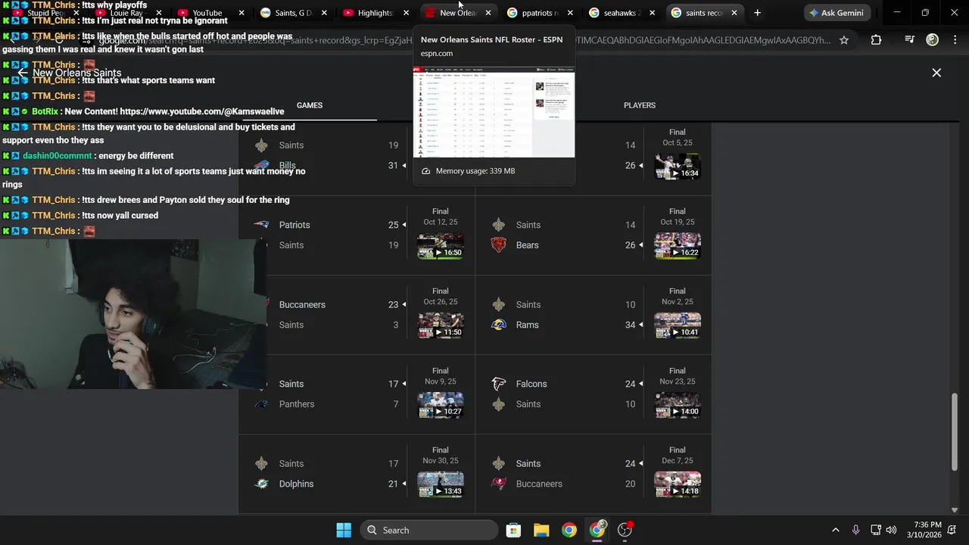
Task: Play the Oct 26 Buccaneers highlight video 11:50
Action: (441, 325)
